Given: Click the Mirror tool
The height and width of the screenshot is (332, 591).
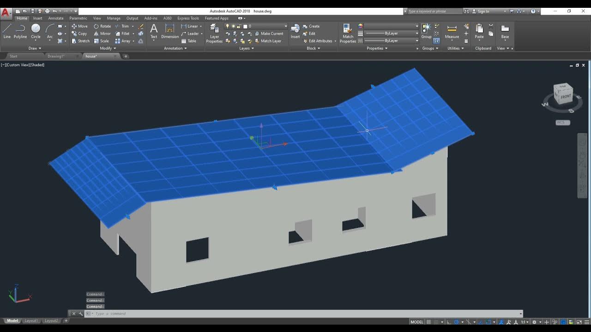Looking at the screenshot, I should pos(102,34).
